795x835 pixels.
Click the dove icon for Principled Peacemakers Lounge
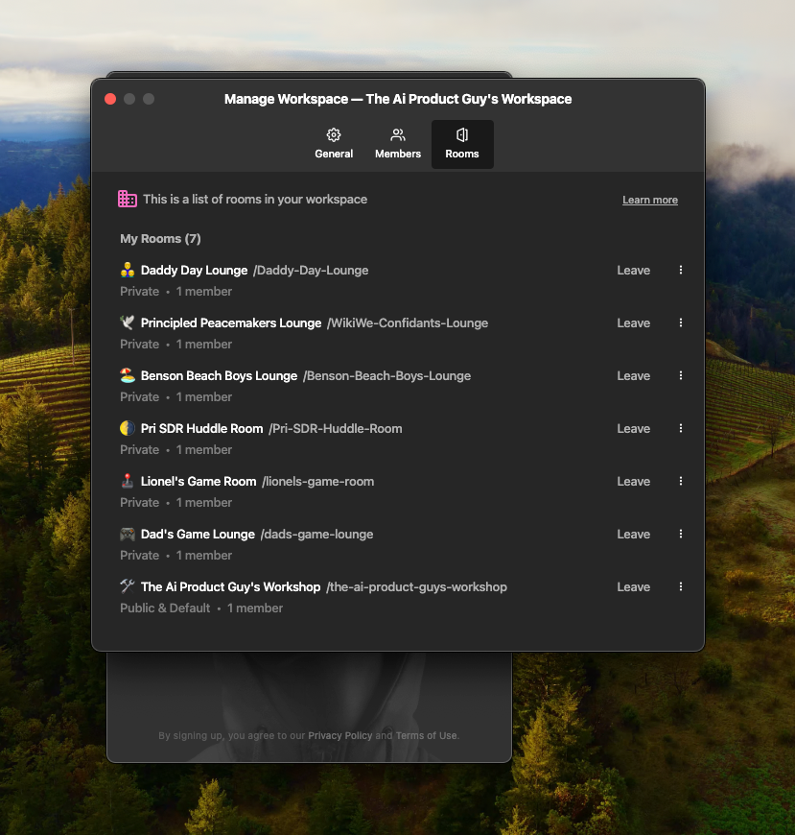coord(128,322)
